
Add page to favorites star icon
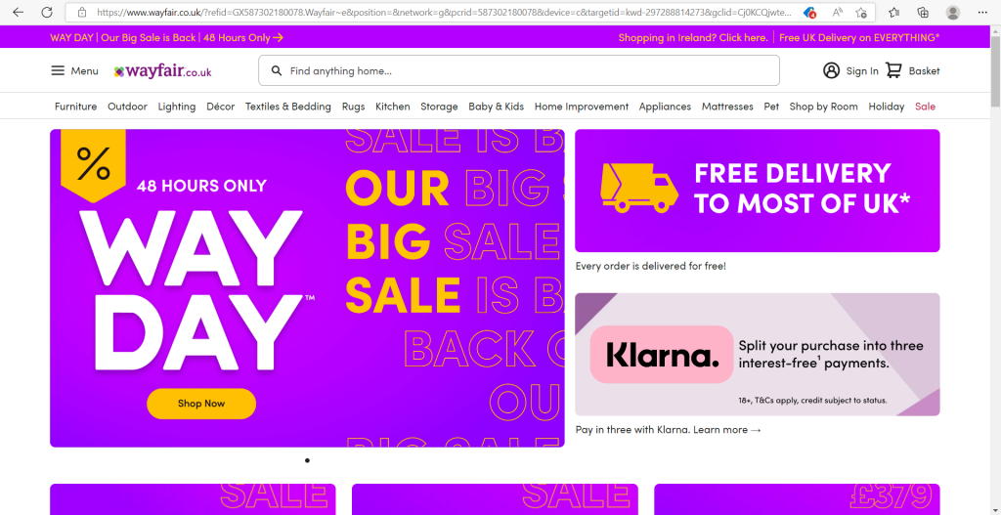861,12
